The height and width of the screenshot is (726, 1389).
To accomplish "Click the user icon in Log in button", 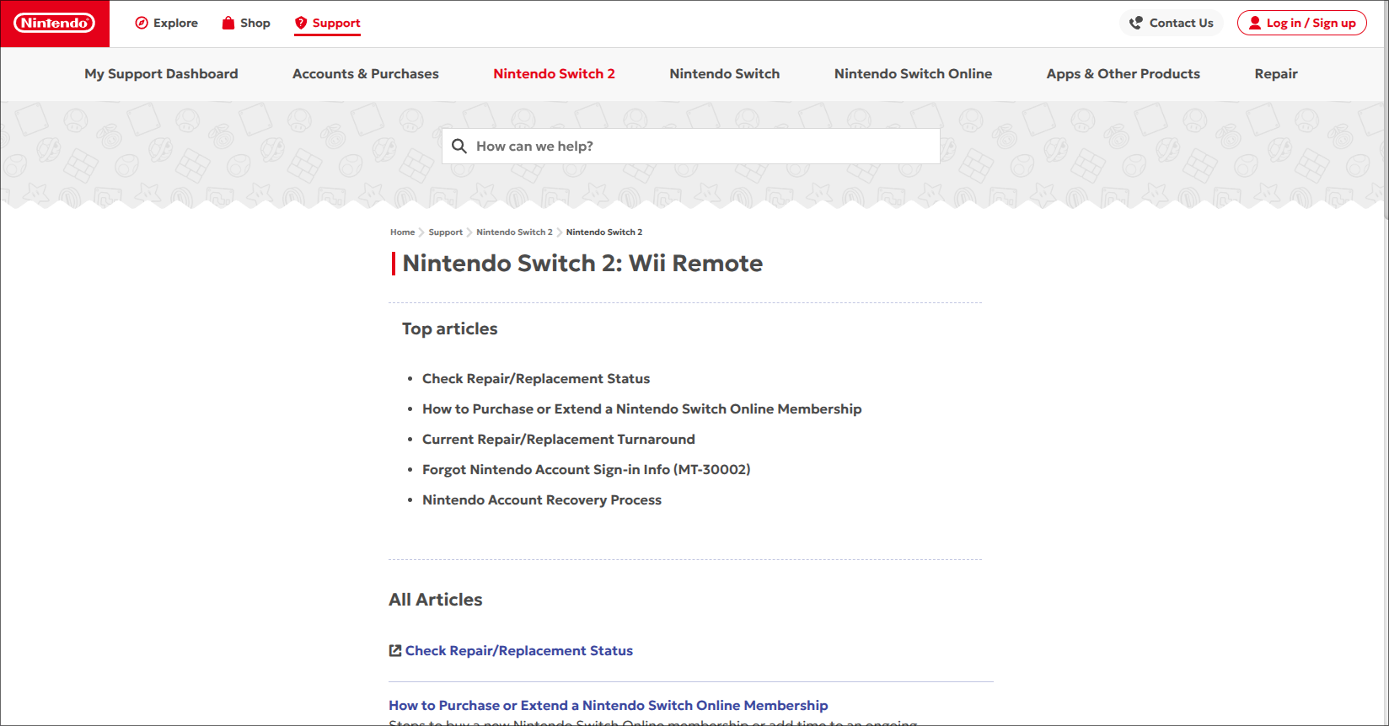I will click(1255, 23).
